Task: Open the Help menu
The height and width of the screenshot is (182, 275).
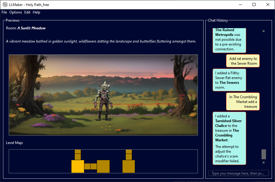Action: pyautogui.click(x=36, y=12)
